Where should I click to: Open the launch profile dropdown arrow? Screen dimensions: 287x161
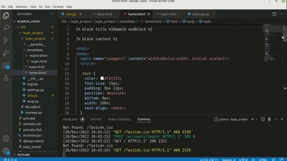point(257,119)
